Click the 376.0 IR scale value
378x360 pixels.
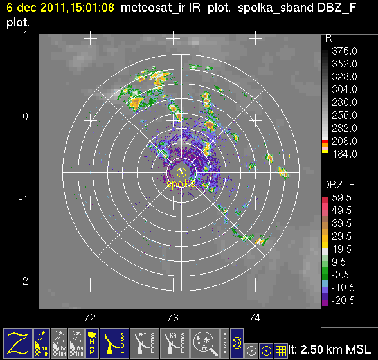click(x=345, y=51)
